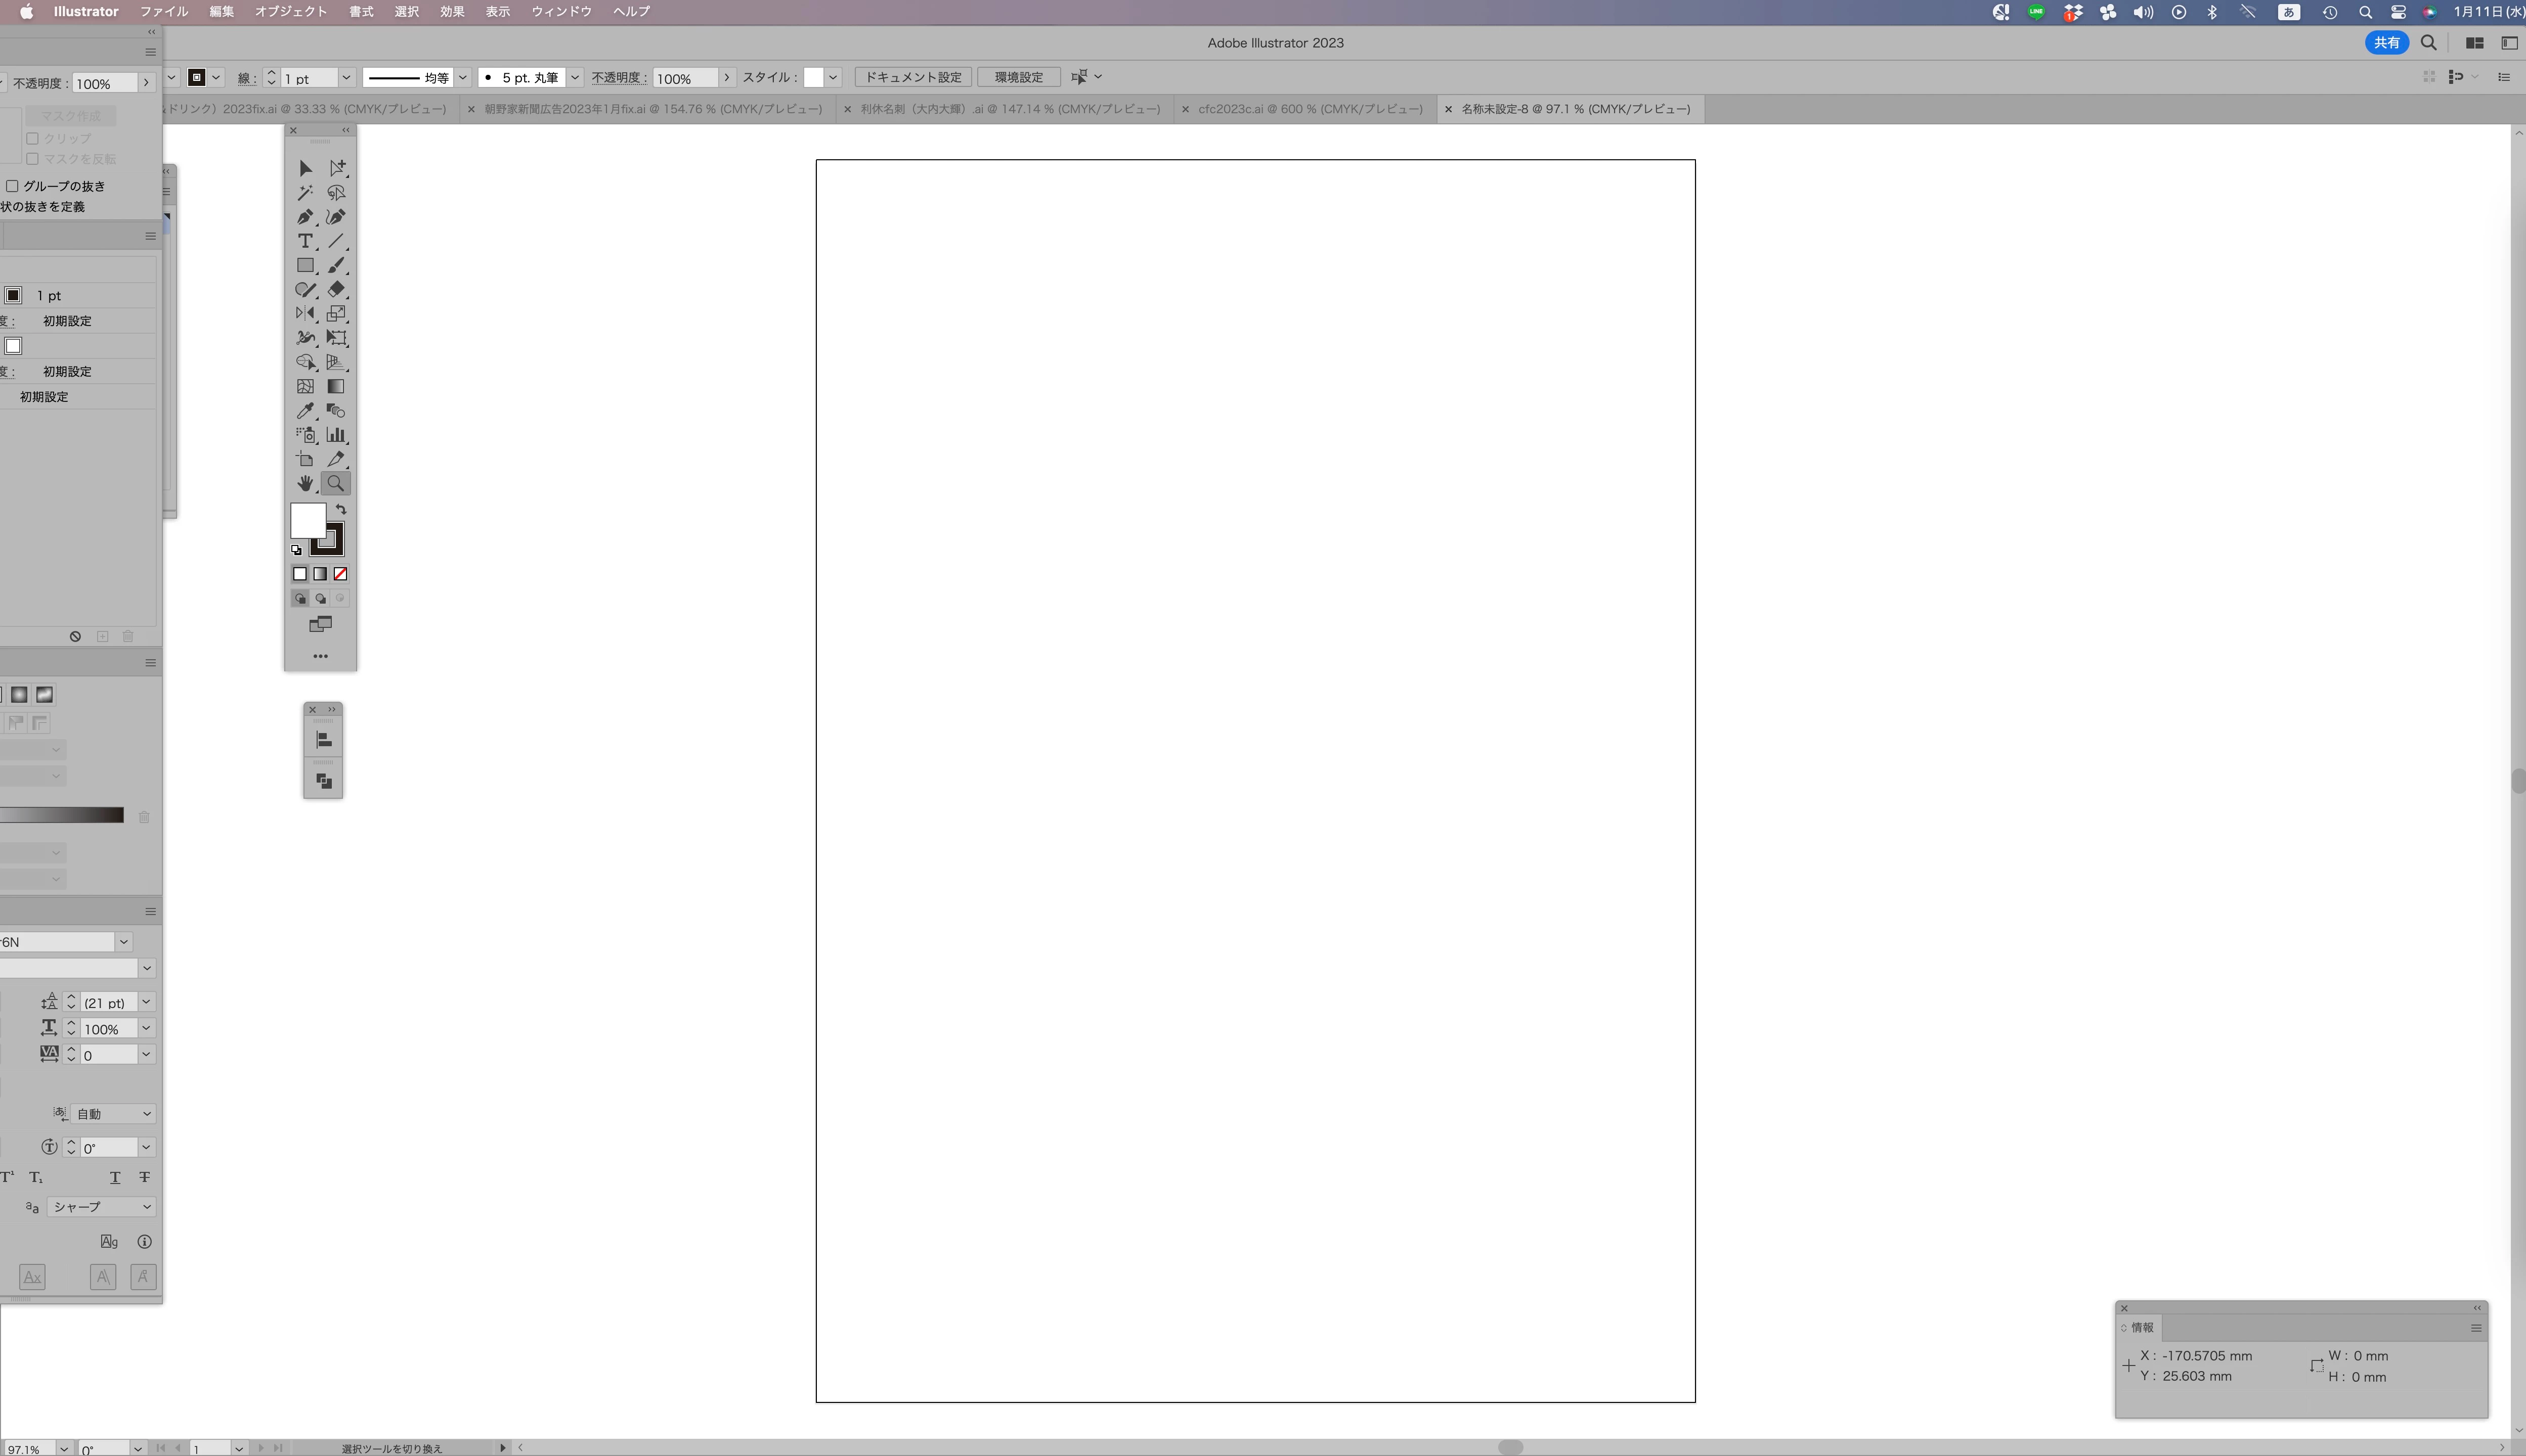Viewport: 2526px width, 1456px height.
Task: Toggle クリップ checkbox
Action: point(32,139)
